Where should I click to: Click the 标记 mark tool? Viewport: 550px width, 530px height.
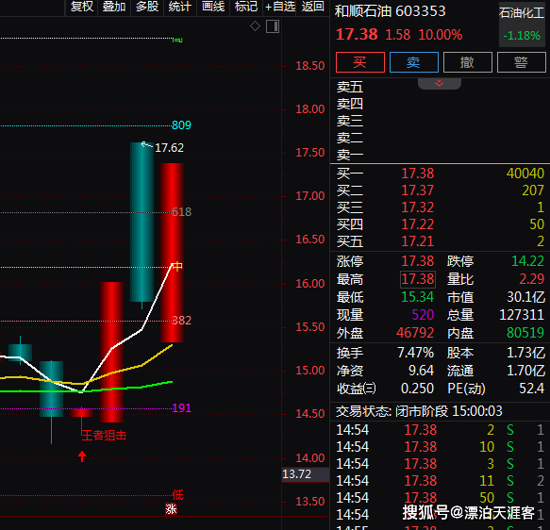246,7
